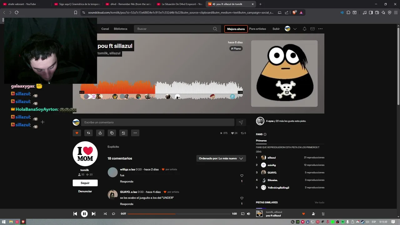This screenshot has height=225, width=400.
Task: Repost the track
Action: [88, 133]
